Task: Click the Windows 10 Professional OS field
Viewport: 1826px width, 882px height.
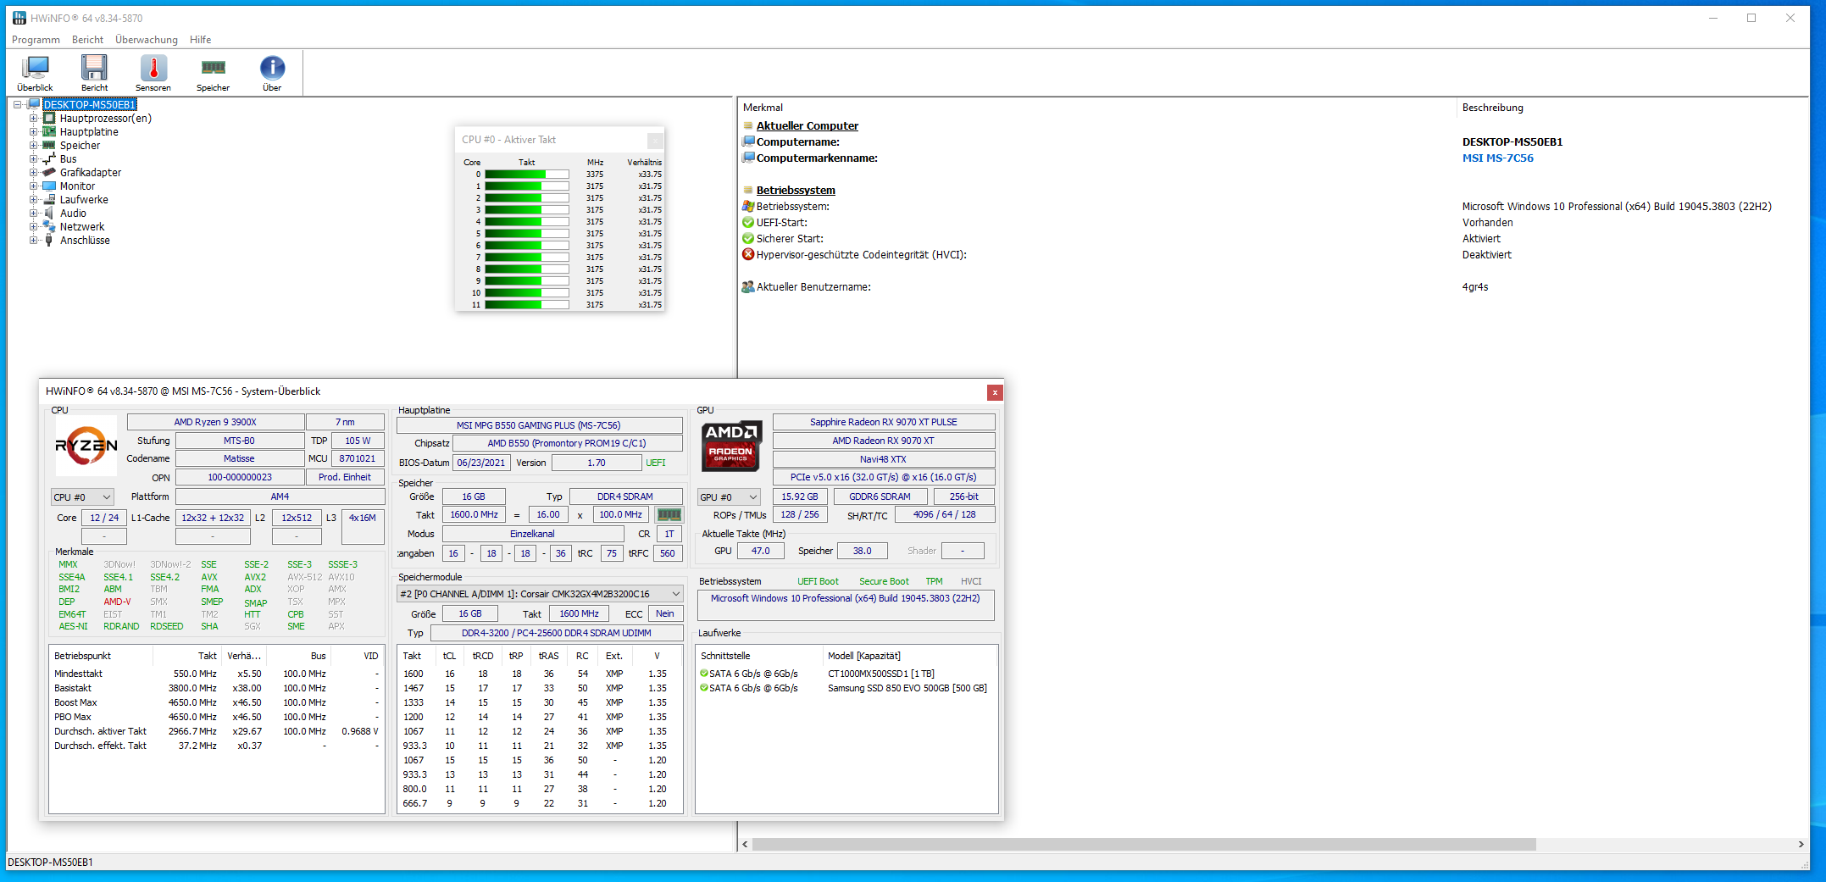Action: click(x=846, y=605)
